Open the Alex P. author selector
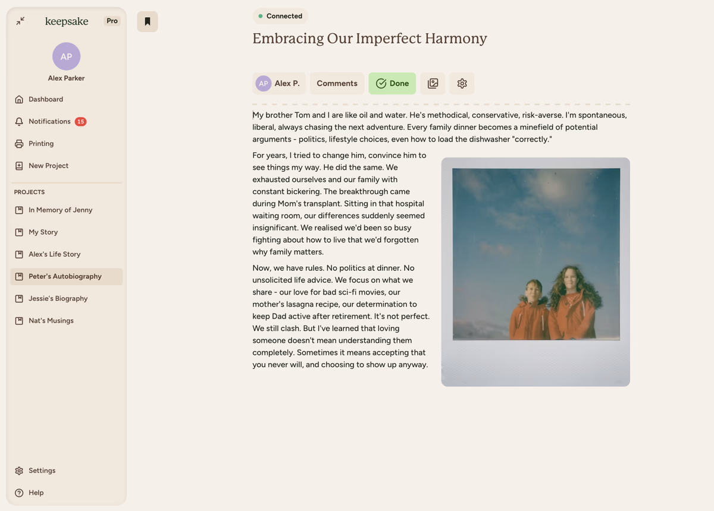Image resolution: width=714 pixels, height=511 pixels. (278, 83)
